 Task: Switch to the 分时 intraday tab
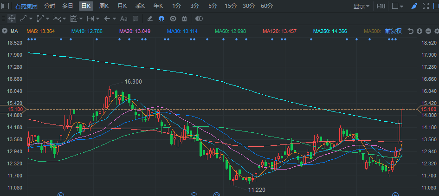50,6
